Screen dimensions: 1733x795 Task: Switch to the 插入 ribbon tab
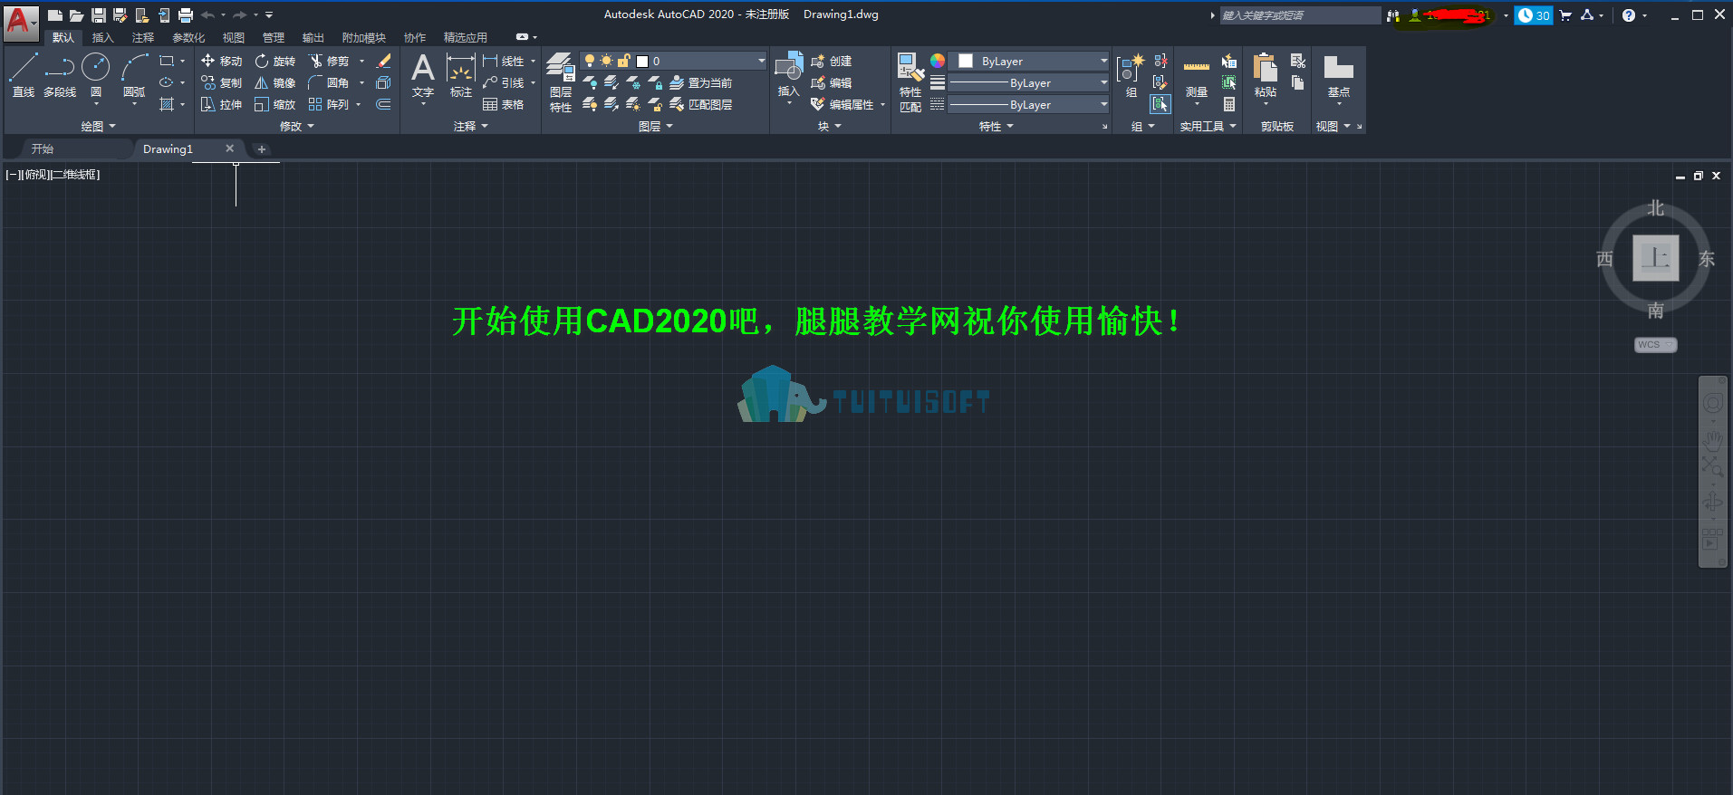(x=102, y=37)
